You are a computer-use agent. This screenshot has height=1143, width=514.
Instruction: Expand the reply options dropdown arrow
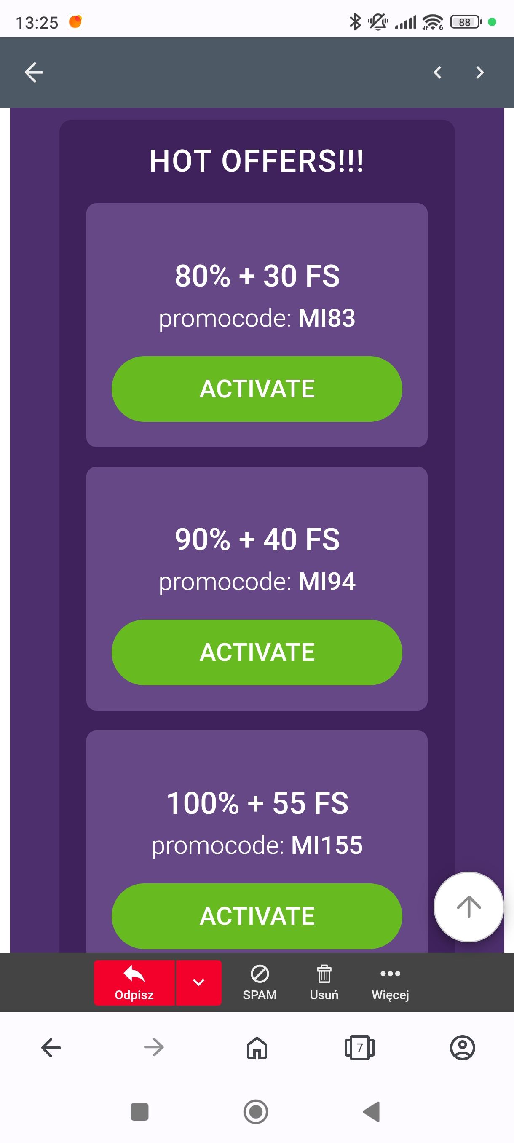coord(199,982)
